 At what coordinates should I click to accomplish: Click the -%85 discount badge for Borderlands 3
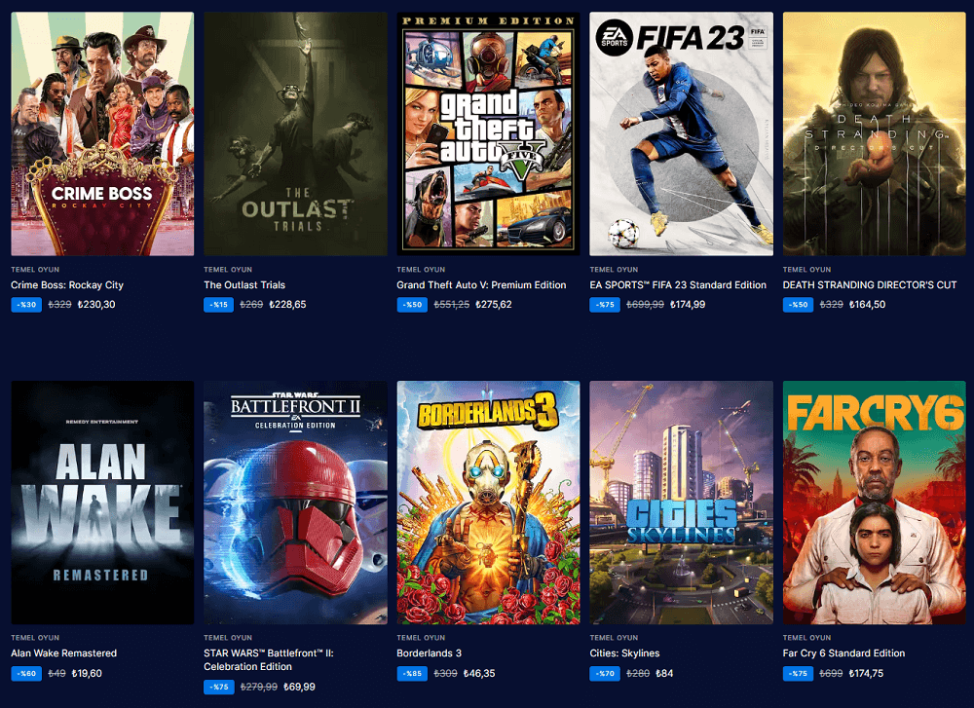coord(412,673)
